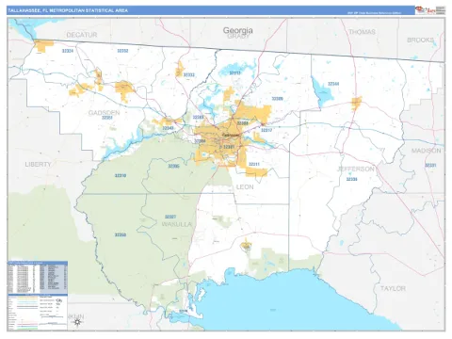Click the LEON county label
Screen dimensions: 452x339
point(245,187)
